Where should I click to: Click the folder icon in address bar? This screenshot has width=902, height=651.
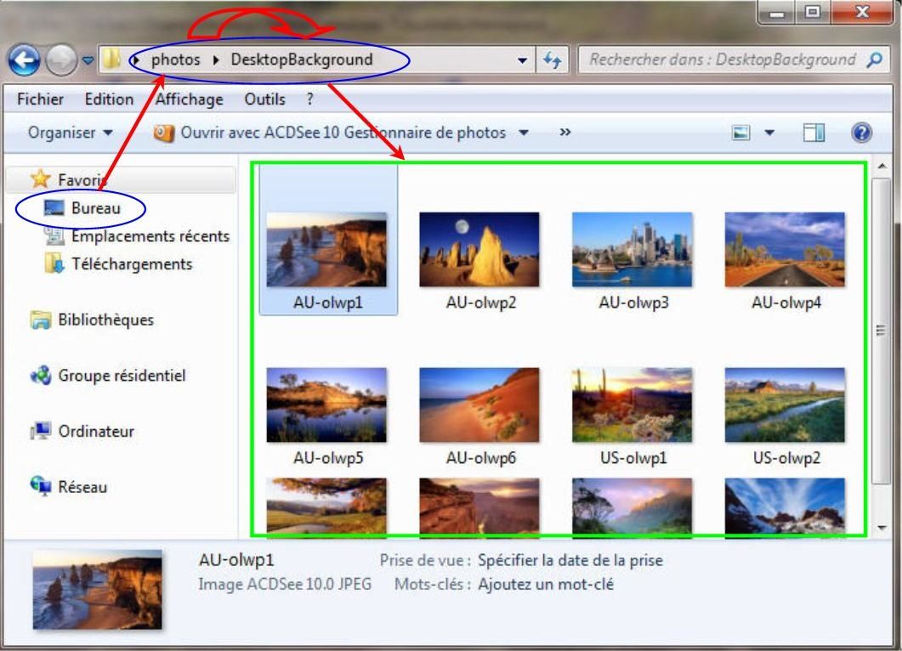(x=111, y=59)
